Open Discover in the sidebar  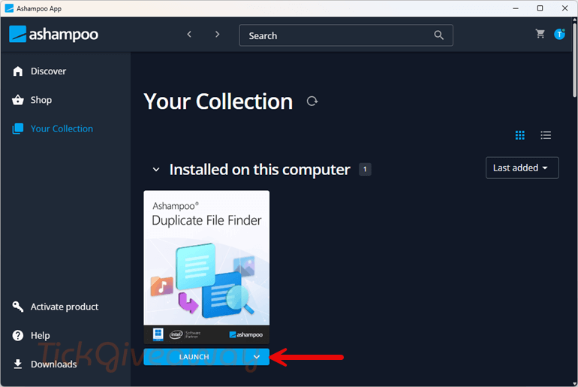click(48, 71)
